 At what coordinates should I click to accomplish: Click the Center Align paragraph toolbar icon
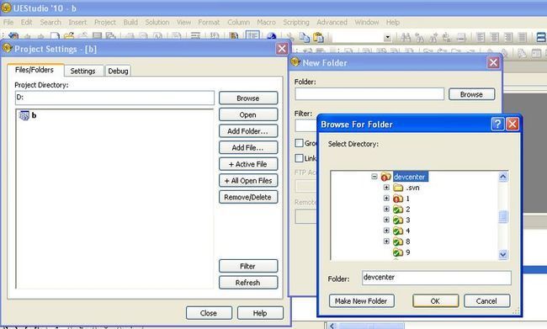coord(495,37)
